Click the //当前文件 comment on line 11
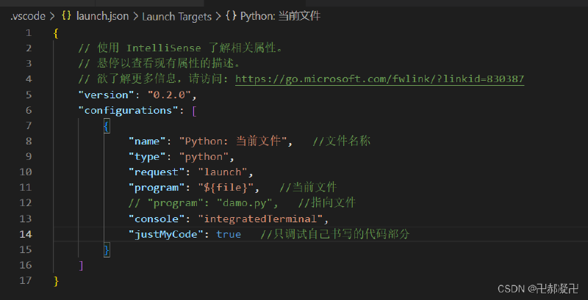Viewport: 588px width, 300px height. tap(308, 187)
